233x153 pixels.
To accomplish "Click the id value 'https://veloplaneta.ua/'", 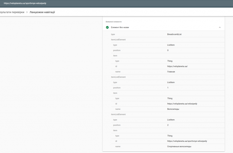I will (x=177, y=66).
